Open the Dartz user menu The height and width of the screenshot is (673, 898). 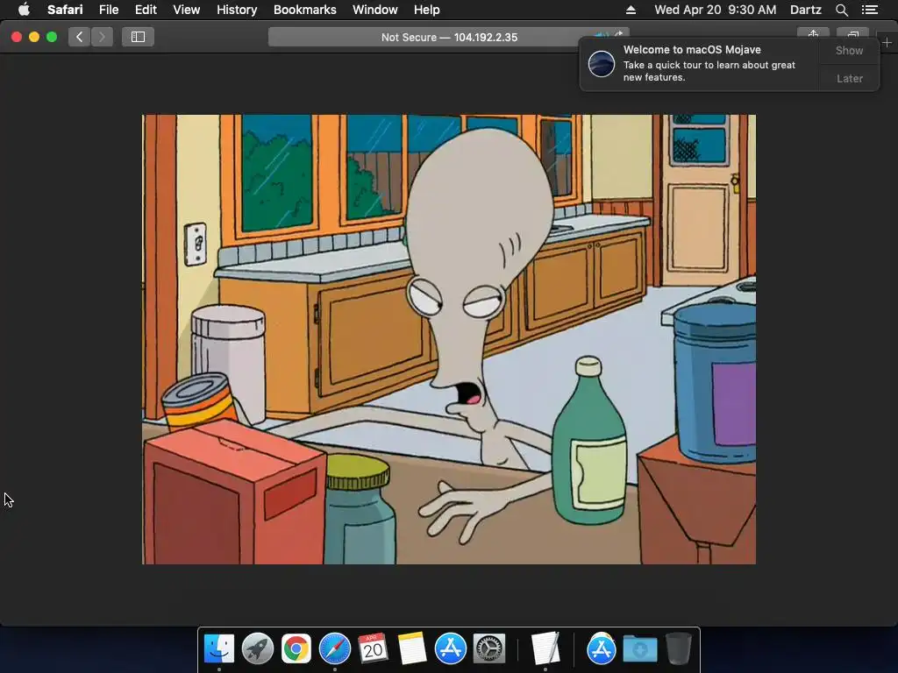805,10
